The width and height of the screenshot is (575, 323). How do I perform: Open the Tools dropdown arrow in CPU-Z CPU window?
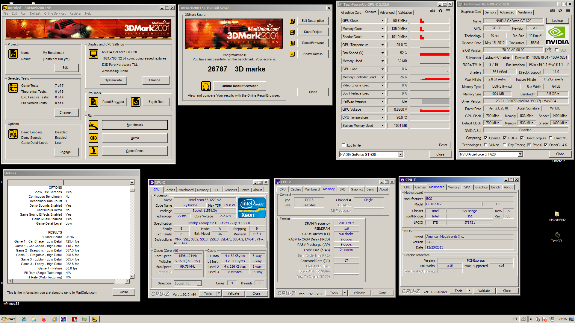pyautogui.click(x=219, y=294)
